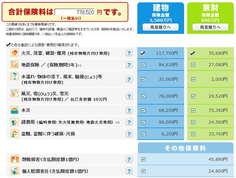This screenshot has height=178, width=236.
Task: Uncheck 地震保険 building checkbox 84,630円
Action: [x=143, y=65]
